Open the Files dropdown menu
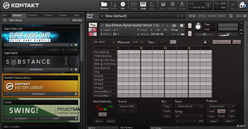Viewport: 248px width, 129px height. (x=163, y=5)
